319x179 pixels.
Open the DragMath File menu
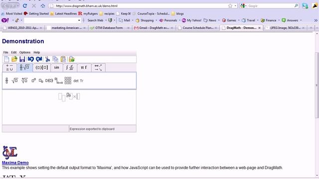5,52
